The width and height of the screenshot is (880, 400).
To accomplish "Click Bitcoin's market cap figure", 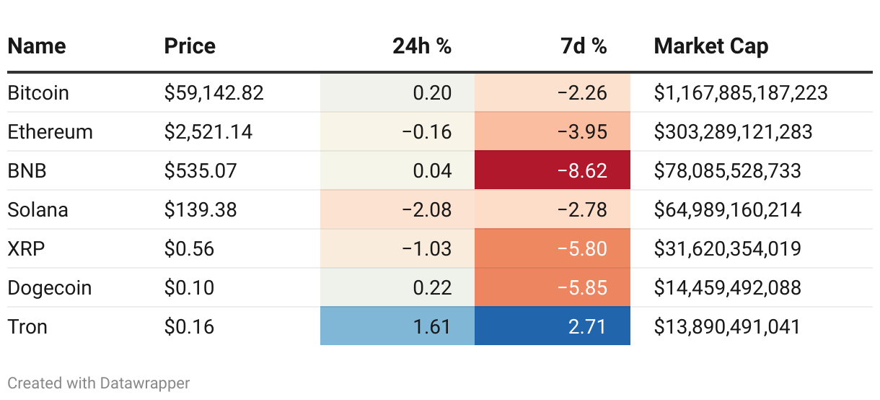I will 741,92.
